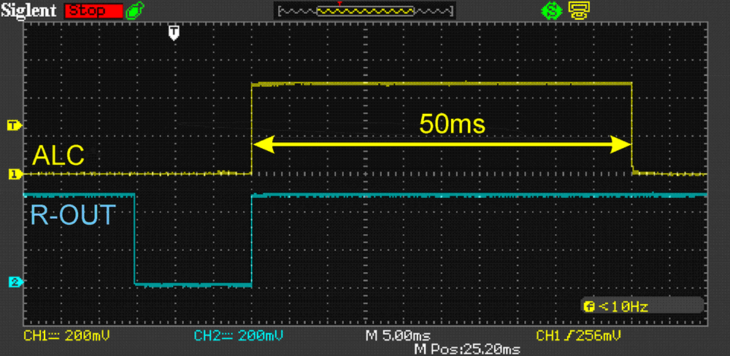Image resolution: width=730 pixels, height=356 pixels.
Task: Click the M 5.00ms timebase readout
Action: point(397,336)
